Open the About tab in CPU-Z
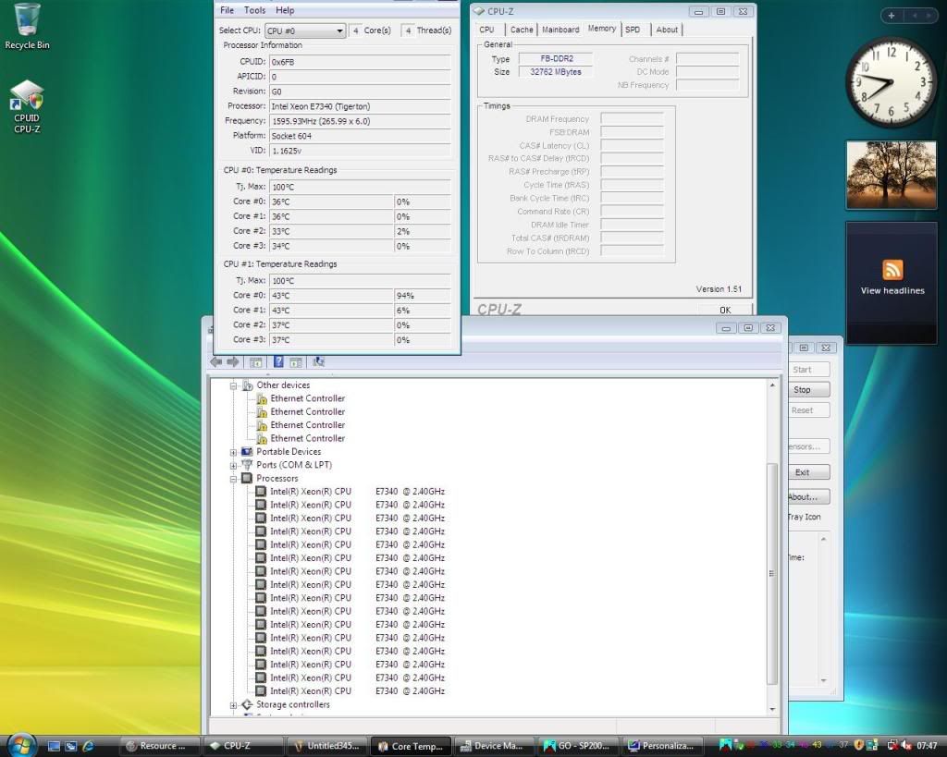947x757 pixels. (667, 30)
